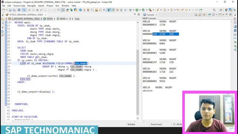Screen dimensions: 238x134
Task: Open dropdown next to Forward navigation arrow
Action: pyautogui.click(x=196, y=10)
